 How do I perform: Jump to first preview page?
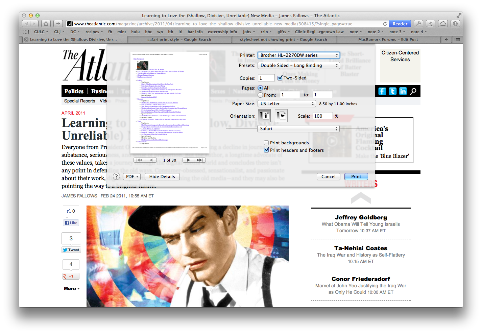[x=139, y=160]
